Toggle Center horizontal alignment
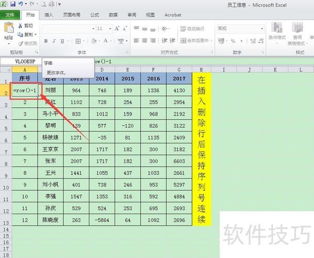 [x=144, y=41]
